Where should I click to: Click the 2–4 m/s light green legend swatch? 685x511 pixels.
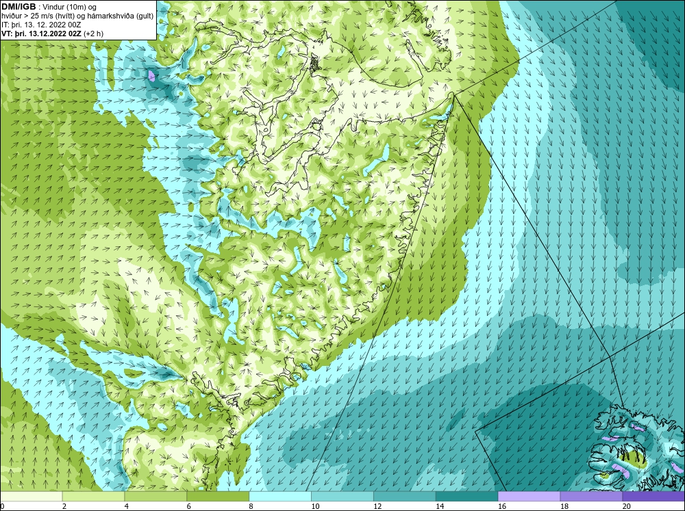(x=93, y=497)
